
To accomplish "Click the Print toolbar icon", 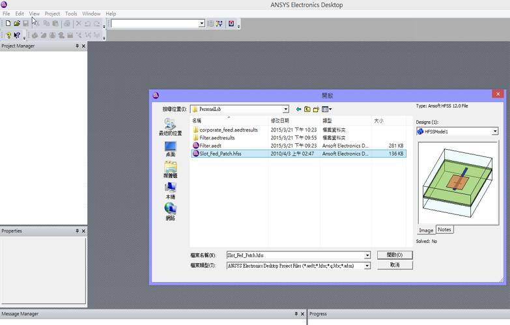I will tap(67, 23).
